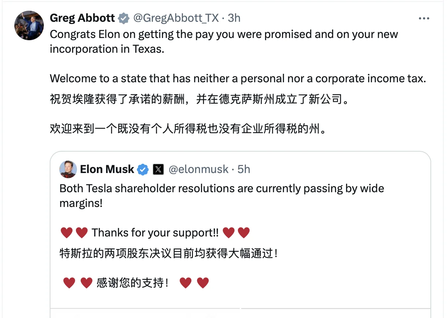Click the Chinese line starting with 欢迎来到
Image resolution: width=447 pixels, height=318 pixels.
[188, 129]
